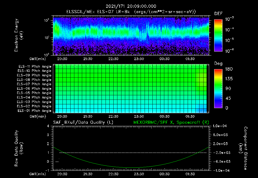Click the 10^-3 value on DEF scale
258x178 pixels.
point(229,19)
